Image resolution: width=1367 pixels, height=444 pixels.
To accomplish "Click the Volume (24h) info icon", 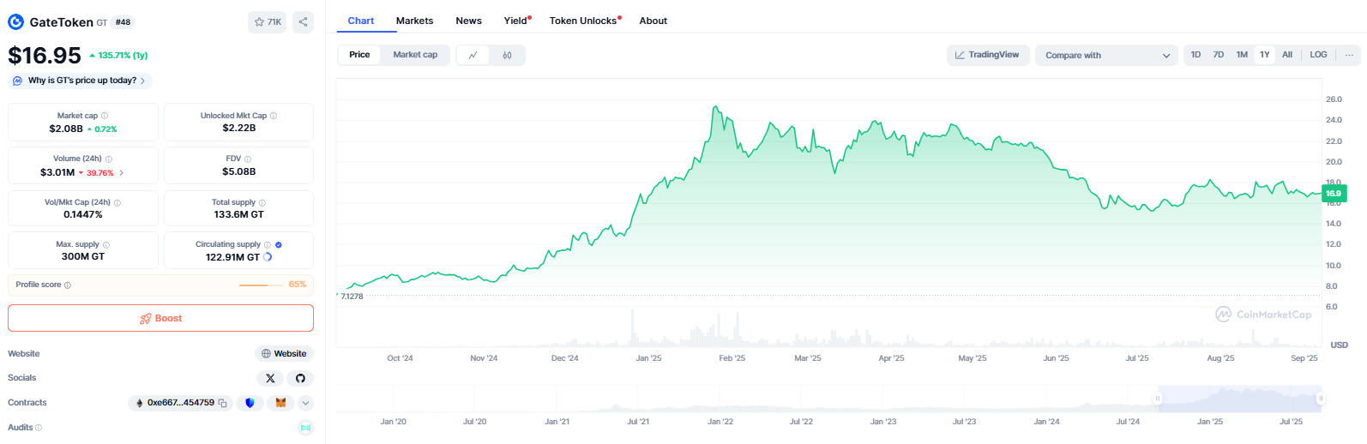I will click(109, 159).
